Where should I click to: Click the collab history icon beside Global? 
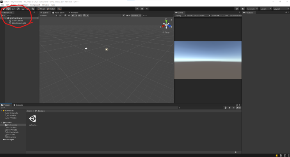[59, 9]
